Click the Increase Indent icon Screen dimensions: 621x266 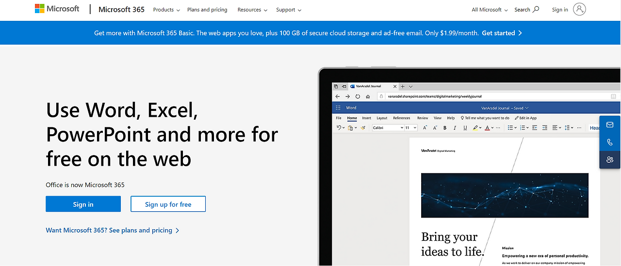tap(545, 128)
